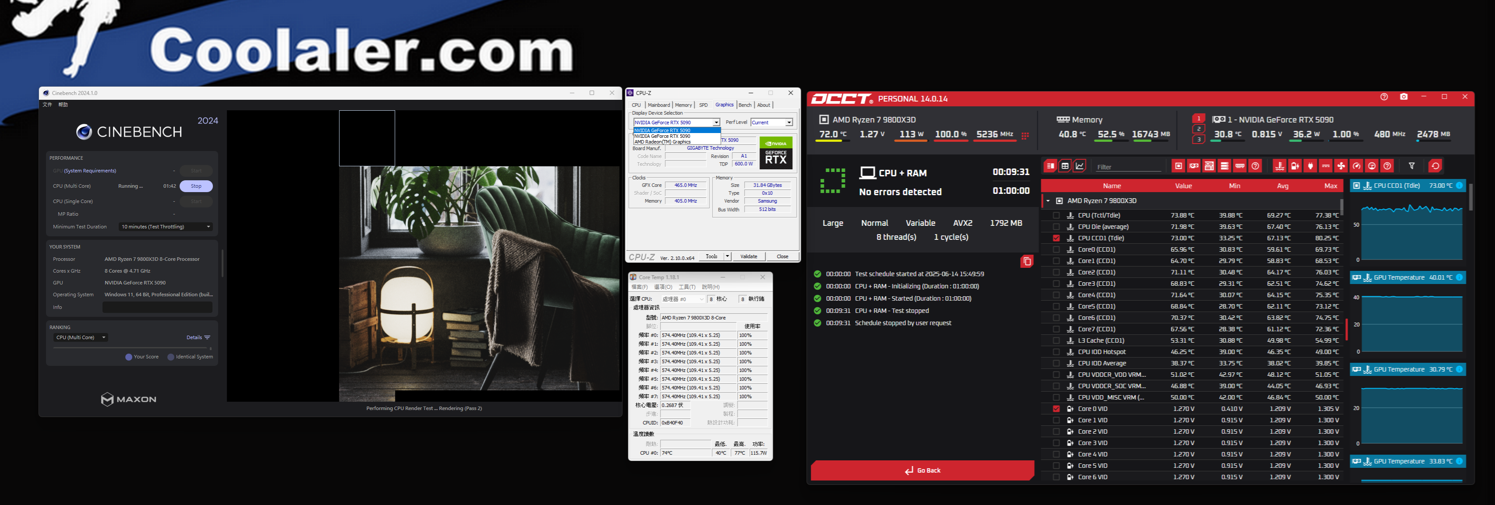Open the CPU-Z Bench tab
1495x505 pixels.
[745, 105]
